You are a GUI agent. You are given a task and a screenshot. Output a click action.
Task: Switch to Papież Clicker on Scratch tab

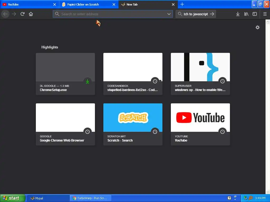point(89,4)
